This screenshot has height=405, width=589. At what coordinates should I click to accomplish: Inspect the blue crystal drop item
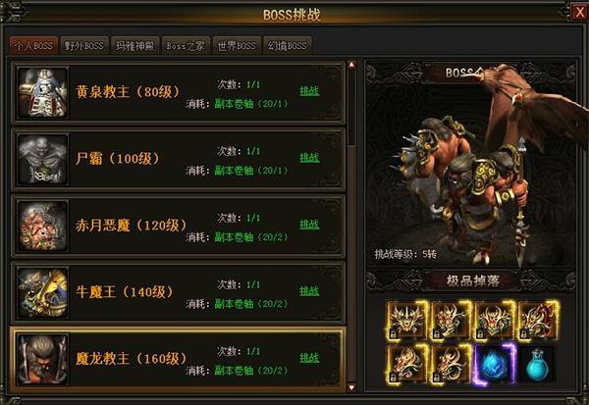pyautogui.click(x=495, y=365)
